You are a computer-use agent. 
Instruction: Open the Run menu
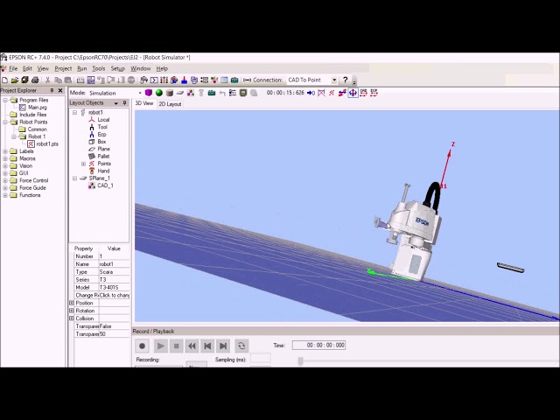coord(81,68)
